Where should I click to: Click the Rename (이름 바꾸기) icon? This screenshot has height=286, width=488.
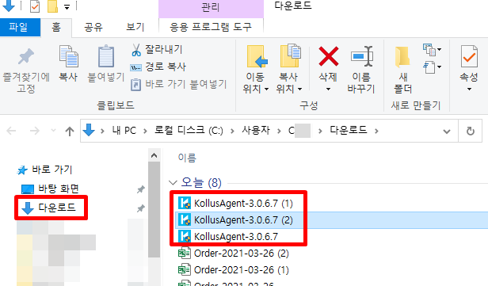pos(362,56)
